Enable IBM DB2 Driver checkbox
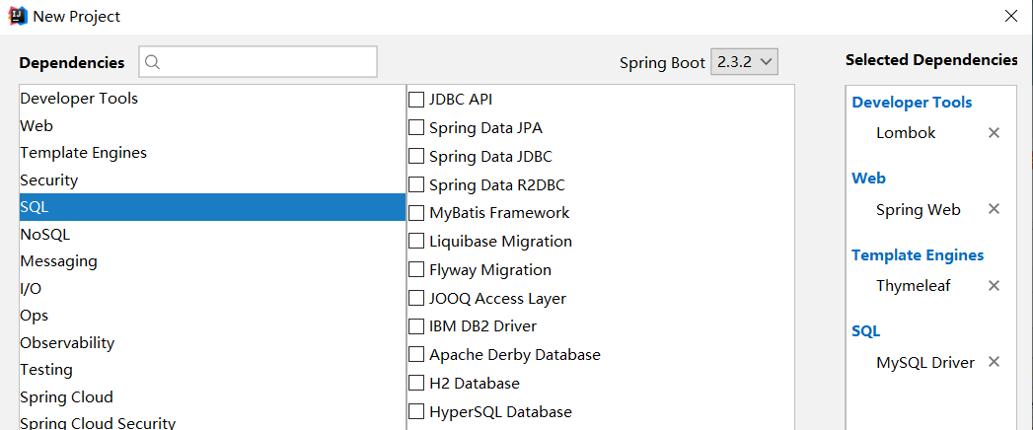The width and height of the screenshot is (1033, 430). coord(416,326)
